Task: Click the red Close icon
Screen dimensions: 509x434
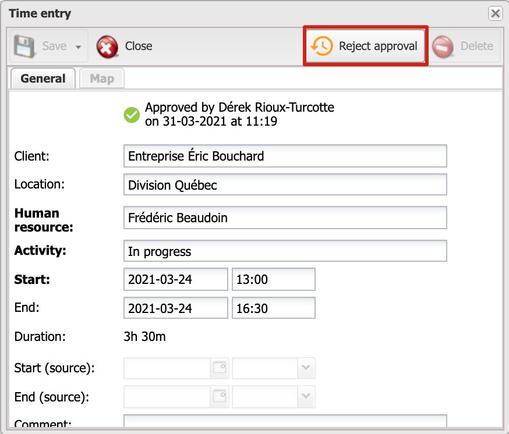Action: pos(107,47)
